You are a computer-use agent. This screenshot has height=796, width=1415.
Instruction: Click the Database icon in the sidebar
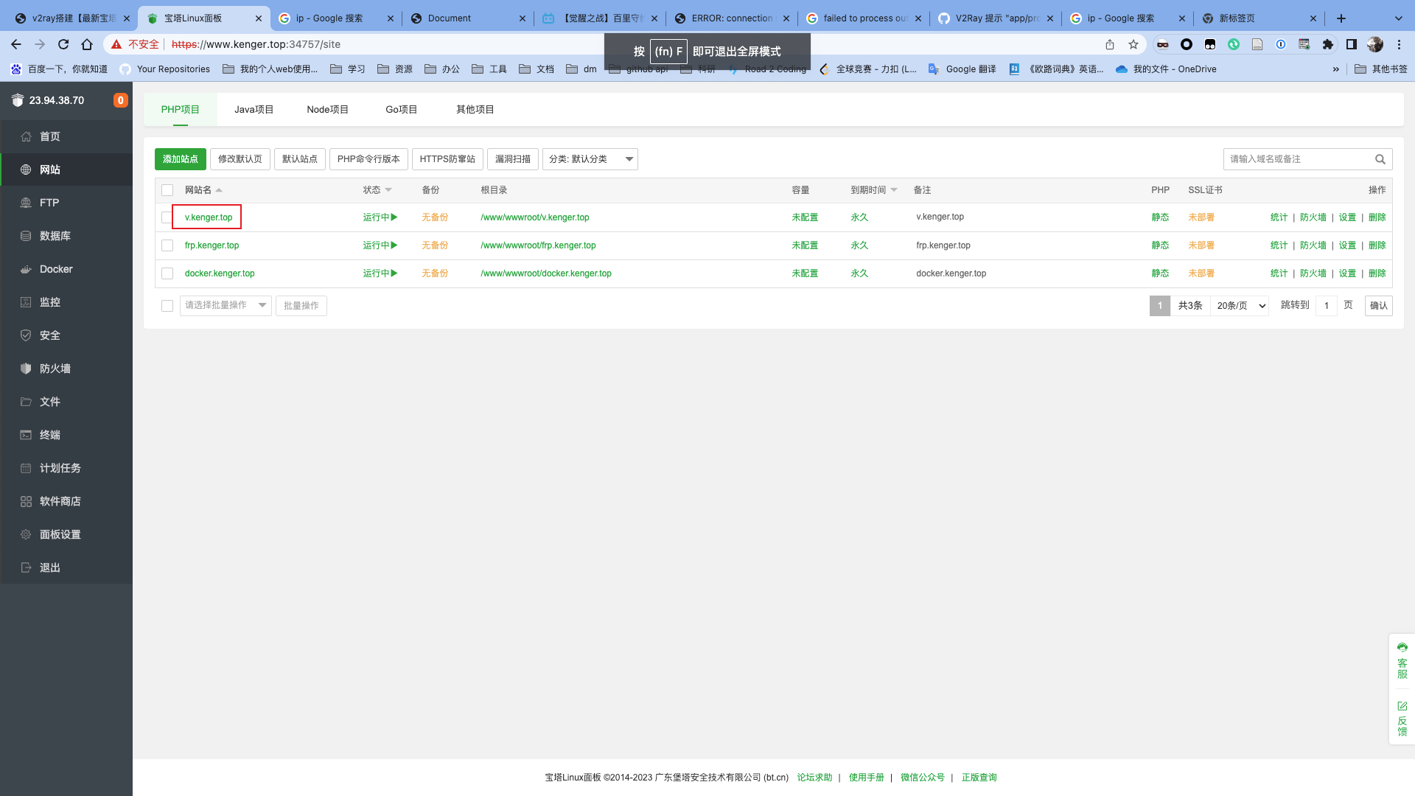(26, 236)
